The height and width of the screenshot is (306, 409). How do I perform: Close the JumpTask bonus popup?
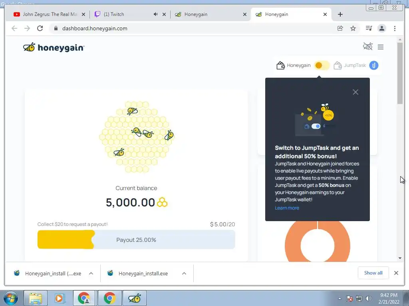coord(355,92)
